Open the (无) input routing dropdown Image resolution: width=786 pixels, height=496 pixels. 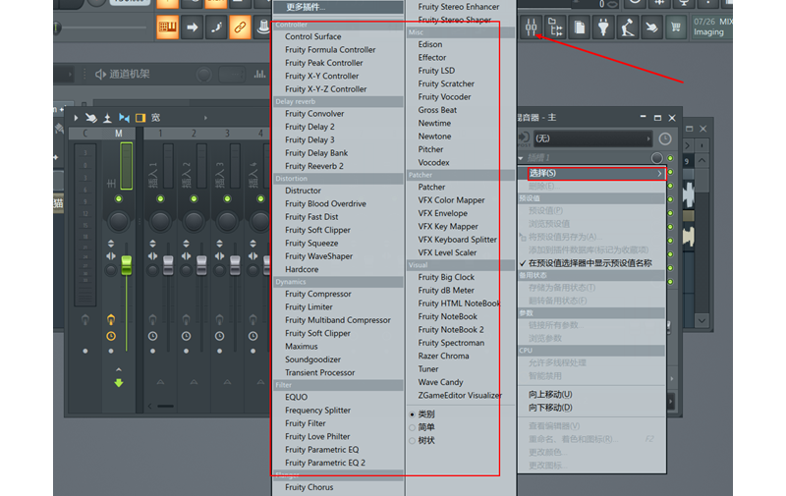[x=592, y=138]
